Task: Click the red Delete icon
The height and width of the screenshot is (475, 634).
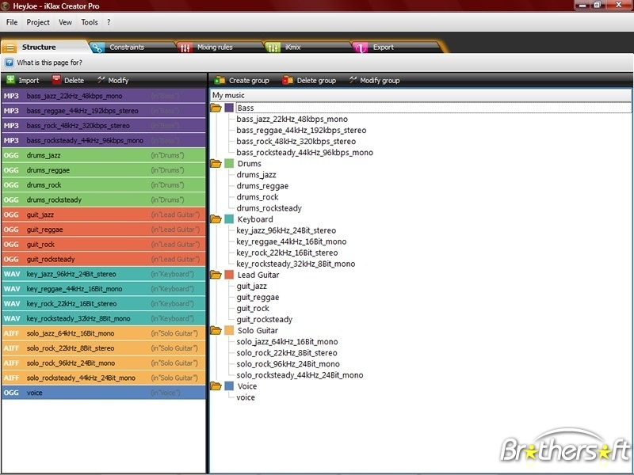Action: click(56, 80)
